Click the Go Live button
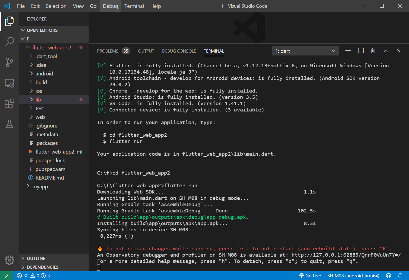409x280 pixels. (310, 276)
